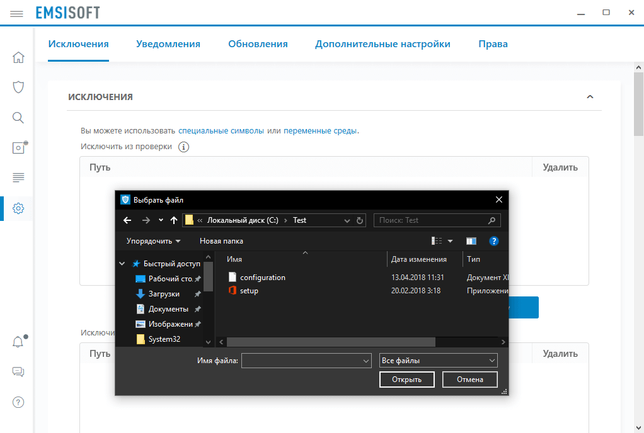The height and width of the screenshot is (433, 644).
Task: Collapse the ИСКЛЮЧЕНИЯ section chevron
Action: (x=590, y=97)
